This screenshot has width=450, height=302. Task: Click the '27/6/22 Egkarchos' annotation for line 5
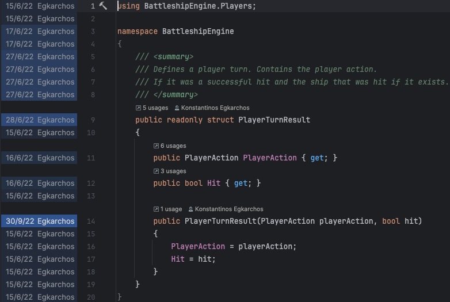click(x=39, y=56)
